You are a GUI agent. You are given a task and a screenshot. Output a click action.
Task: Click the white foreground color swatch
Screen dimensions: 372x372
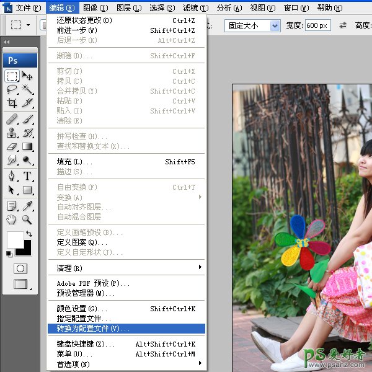[x=14, y=239]
